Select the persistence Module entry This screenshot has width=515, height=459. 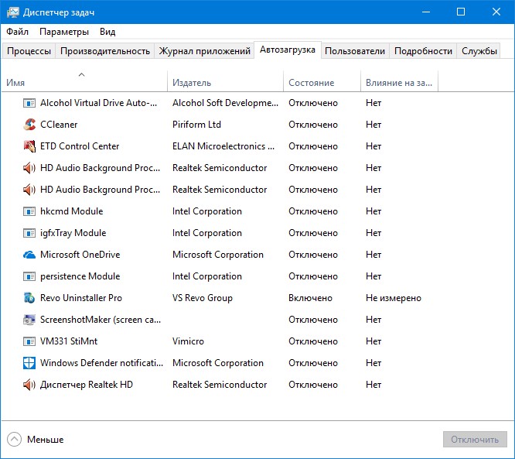pos(80,276)
